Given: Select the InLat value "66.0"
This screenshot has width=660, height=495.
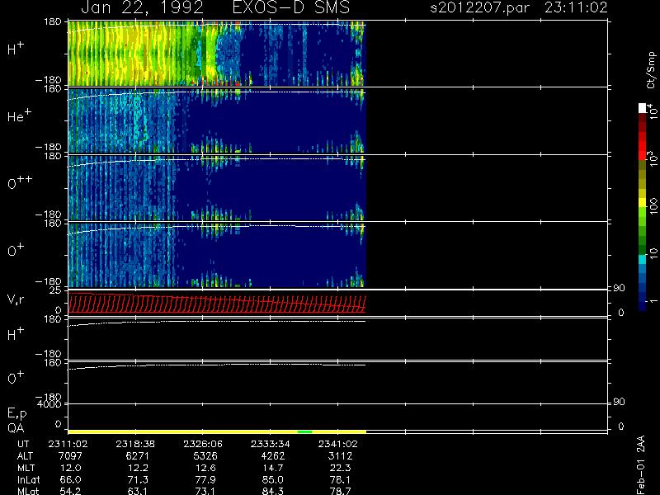Looking at the screenshot, I should coord(71,479).
